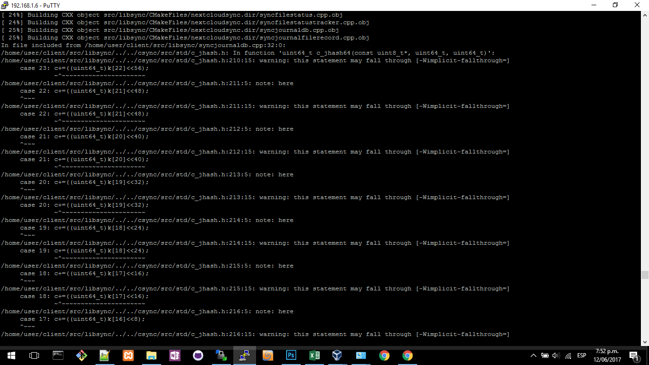Switch to Excel in the taskbar
649x365 pixels.
(x=314, y=355)
